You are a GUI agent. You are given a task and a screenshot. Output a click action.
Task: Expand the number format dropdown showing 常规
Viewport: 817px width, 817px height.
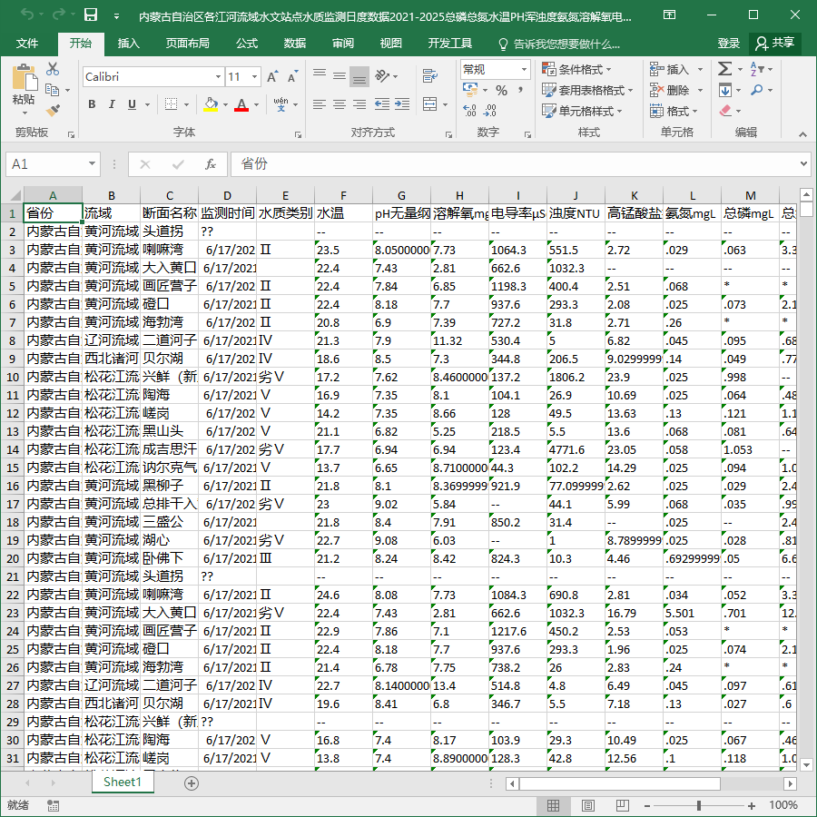click(x=524, y=69)
